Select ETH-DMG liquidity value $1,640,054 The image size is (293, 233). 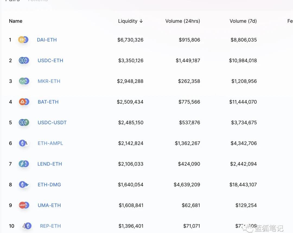(x=130, y=185)
